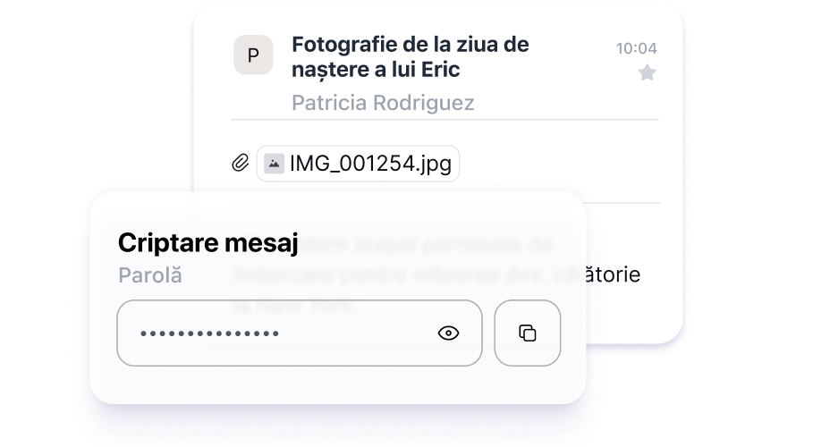Click the 10:04 timestamp
830x447 pixels.
point(636,48)
